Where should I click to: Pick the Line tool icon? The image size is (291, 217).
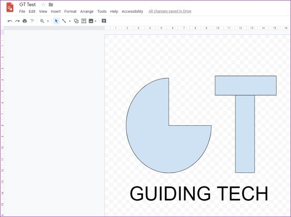[x=64, y=21]
